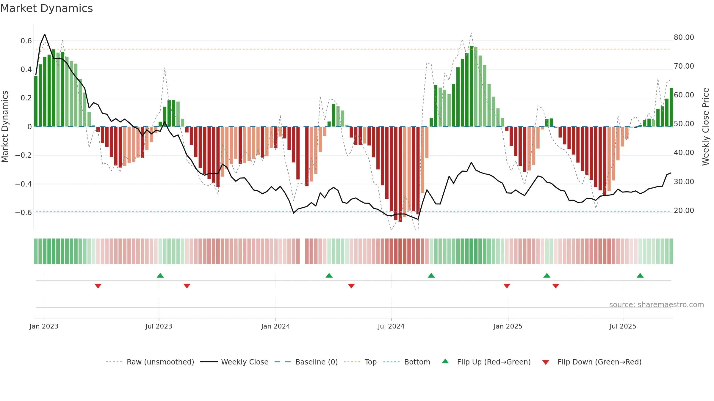Click the green Flip Up marker in September 2024

tap(431, 275)
